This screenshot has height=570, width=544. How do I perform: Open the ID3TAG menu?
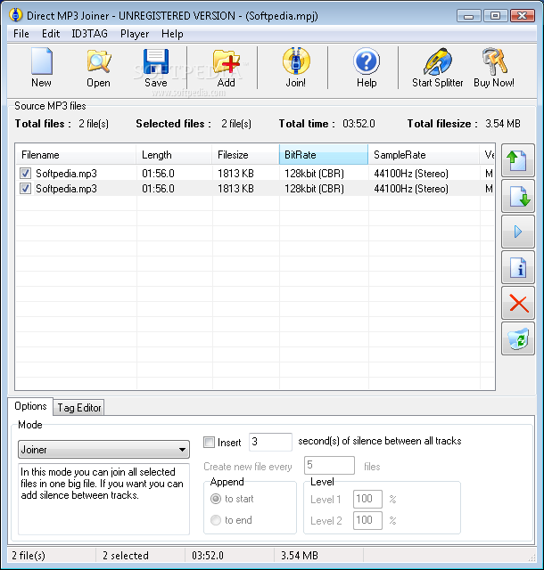[x=89, y=34]
